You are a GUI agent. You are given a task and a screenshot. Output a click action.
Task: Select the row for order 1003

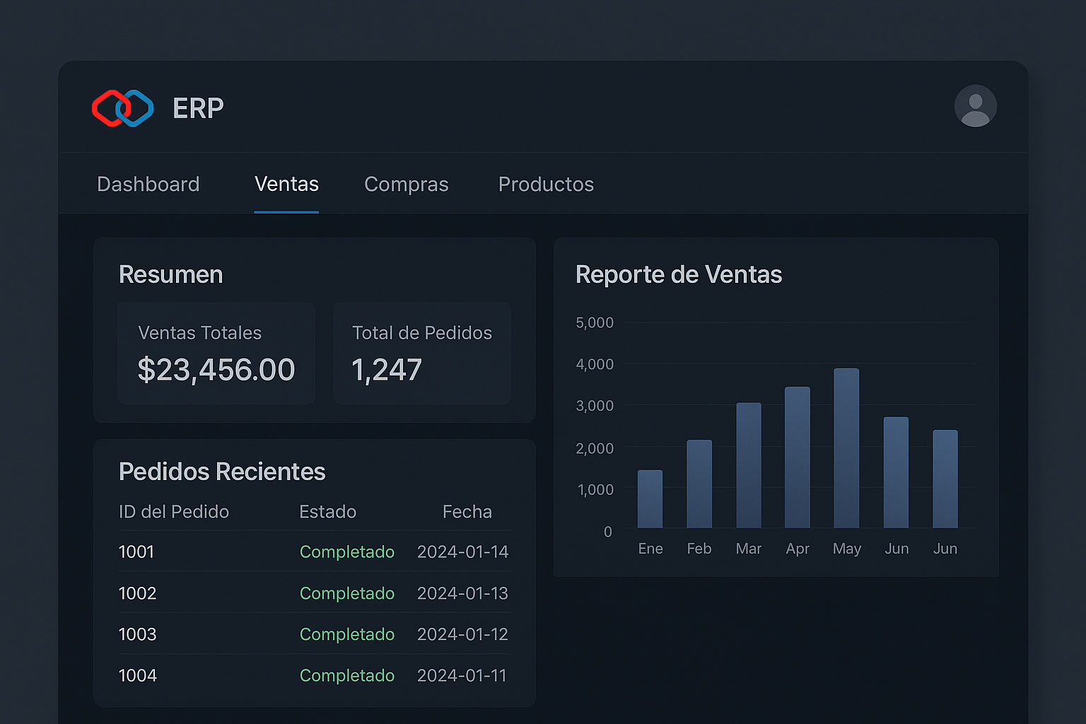coord(314,634)
